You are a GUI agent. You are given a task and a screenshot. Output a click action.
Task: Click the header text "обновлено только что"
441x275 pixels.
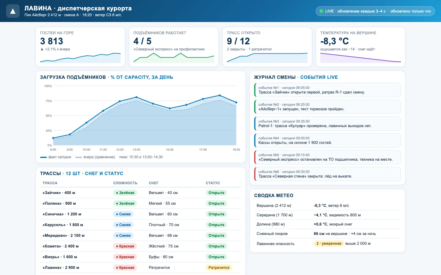[x=410, y=11]
